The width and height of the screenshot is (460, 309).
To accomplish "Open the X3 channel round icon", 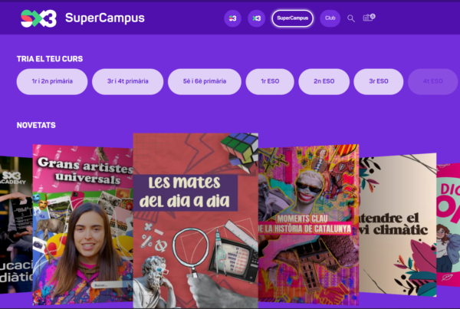I will (256, 18).
